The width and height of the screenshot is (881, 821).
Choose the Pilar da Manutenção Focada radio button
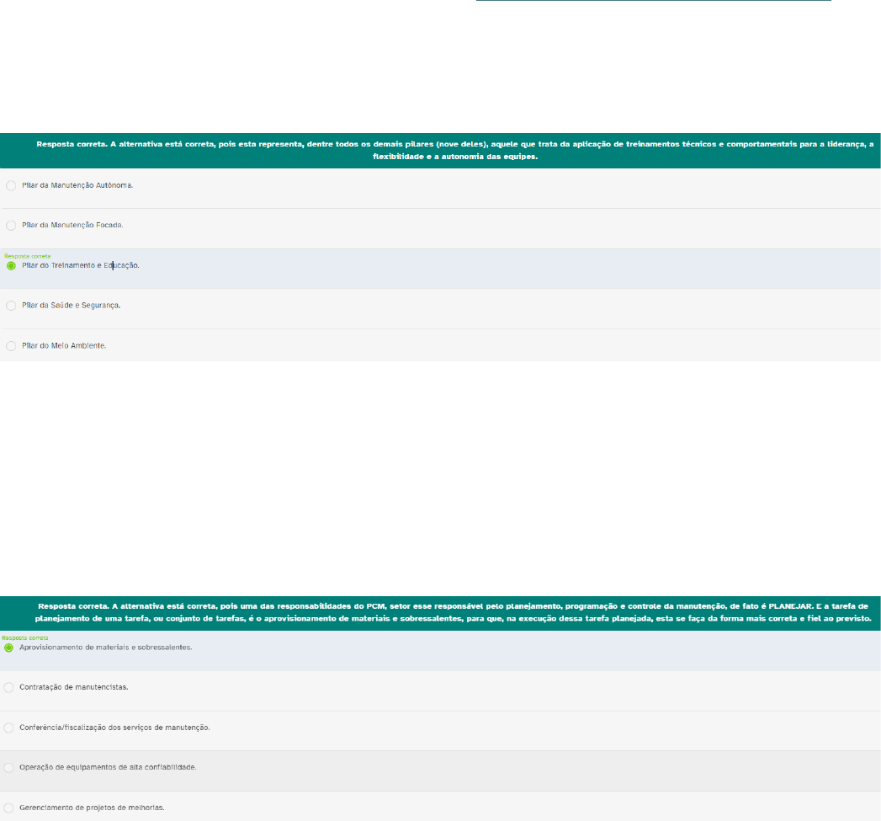coord(11,225)
